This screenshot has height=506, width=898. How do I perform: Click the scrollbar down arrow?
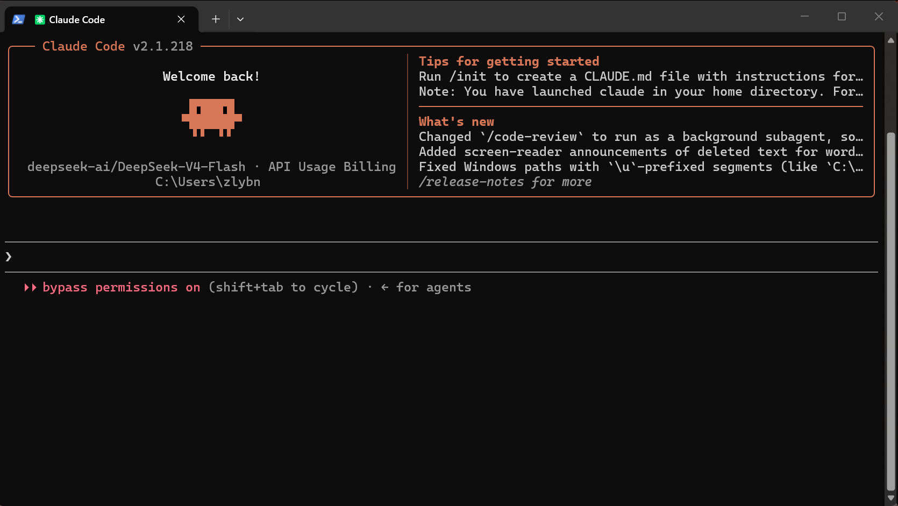(891, 498)
